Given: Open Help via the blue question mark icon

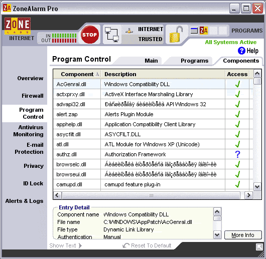Looking at the screenshot, I should (x=241, y=51).
